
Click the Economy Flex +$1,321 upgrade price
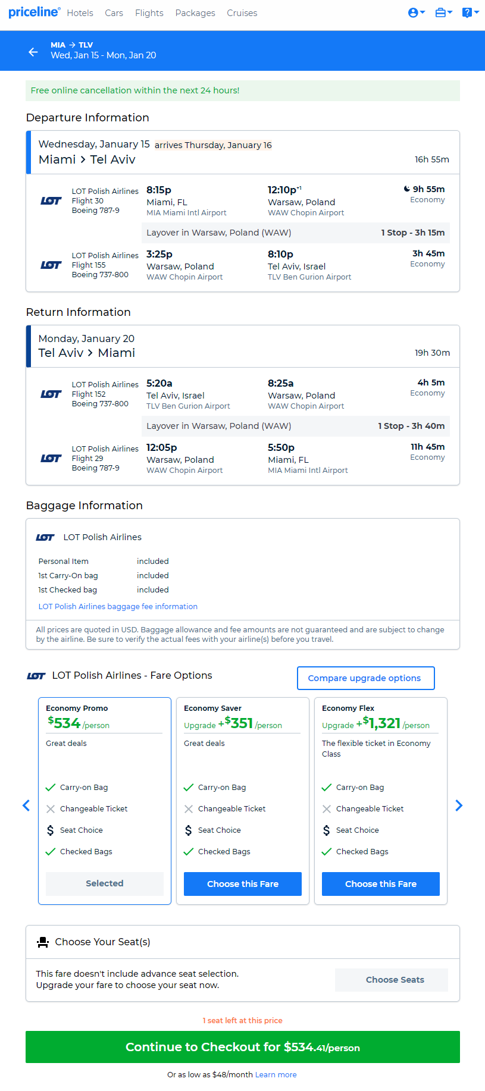(x=378, y=723)
